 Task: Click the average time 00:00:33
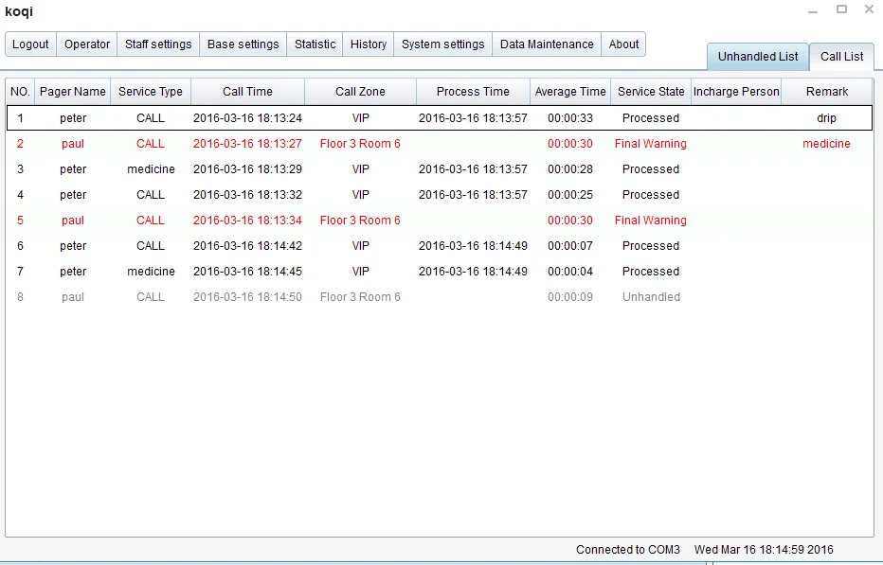point(570,118)
